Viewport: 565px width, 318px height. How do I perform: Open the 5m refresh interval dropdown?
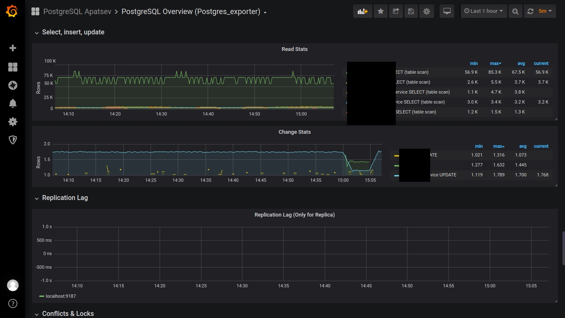tap(546, 11)
